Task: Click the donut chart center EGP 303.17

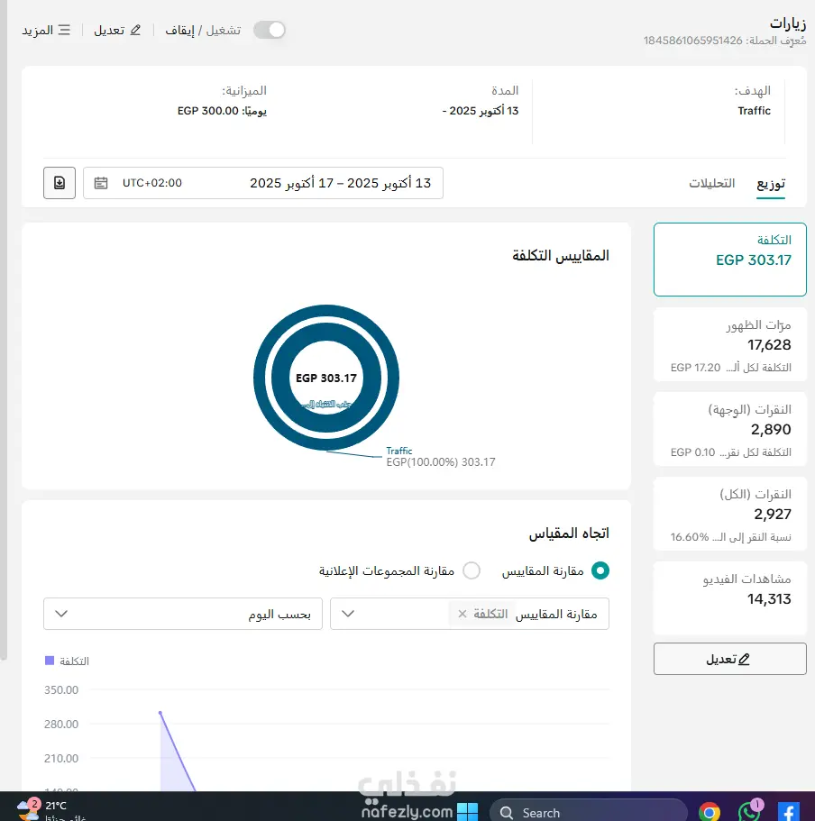Action: pos(325,378)
